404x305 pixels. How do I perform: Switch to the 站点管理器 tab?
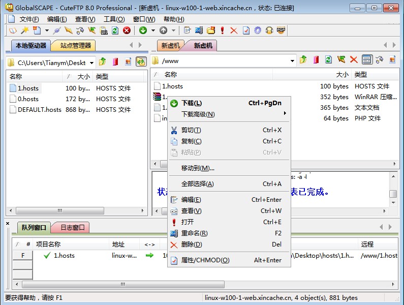click(x=75, y=46)
